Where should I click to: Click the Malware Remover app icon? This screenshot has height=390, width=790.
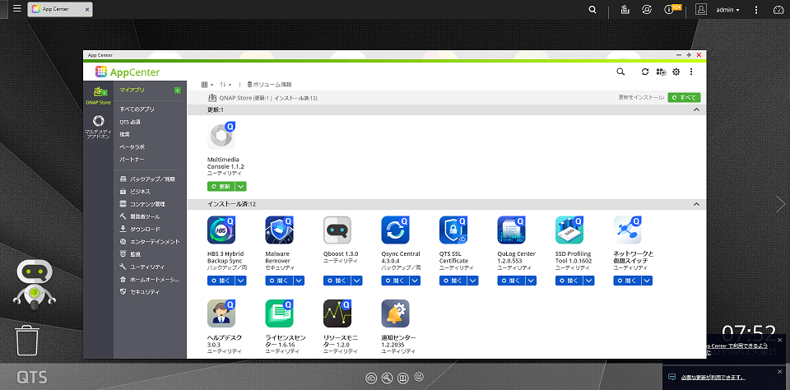pyautogui.click(x=279, y=230)
